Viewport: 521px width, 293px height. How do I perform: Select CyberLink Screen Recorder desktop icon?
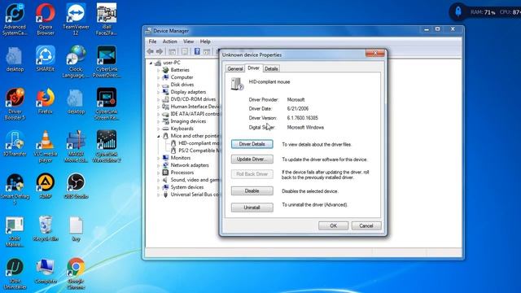pyautogui.click(x=107, y=104)
